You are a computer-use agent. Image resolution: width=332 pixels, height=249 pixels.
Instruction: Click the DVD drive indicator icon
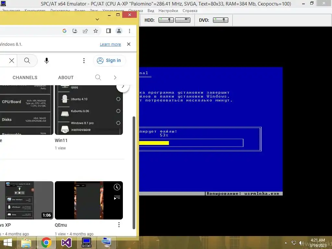(x=220, y=20)
